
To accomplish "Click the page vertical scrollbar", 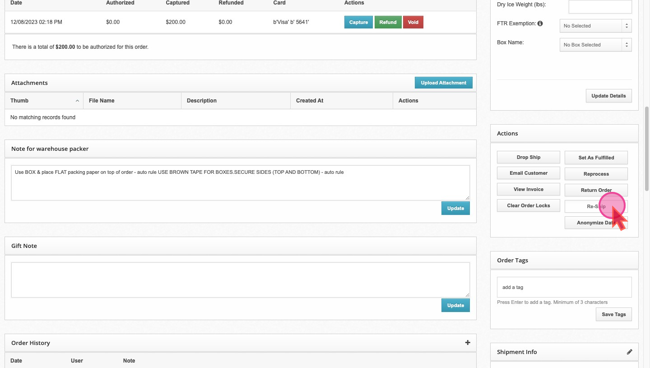I will point(647,149).
